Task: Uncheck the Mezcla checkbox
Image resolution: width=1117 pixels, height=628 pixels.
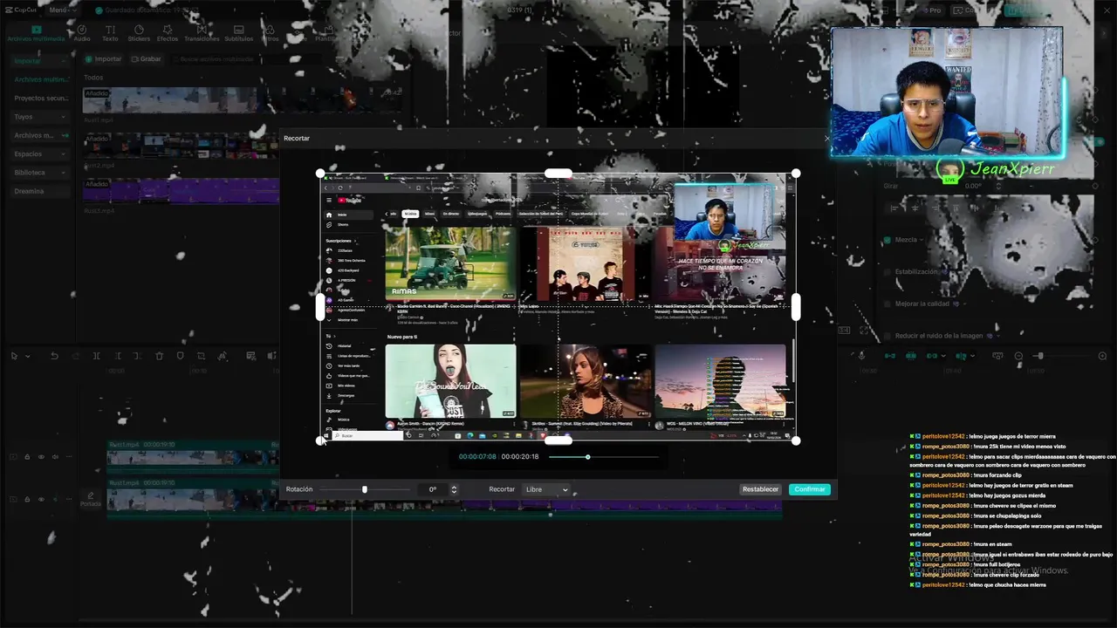Action: [x=887, y=240]
